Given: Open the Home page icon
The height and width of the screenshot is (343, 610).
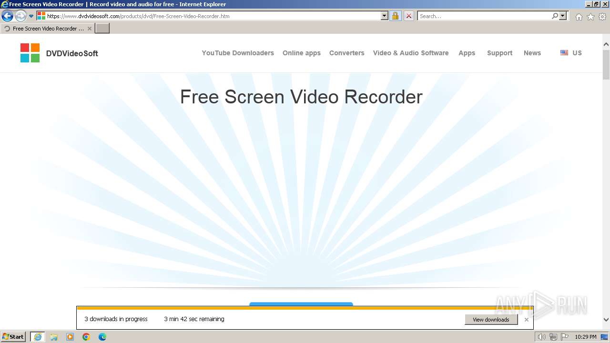Looking at the screenshot, I should click(x=579, y=17).
